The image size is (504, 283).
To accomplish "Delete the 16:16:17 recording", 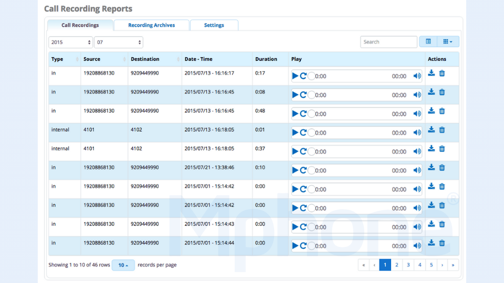I will coord(442,73).
